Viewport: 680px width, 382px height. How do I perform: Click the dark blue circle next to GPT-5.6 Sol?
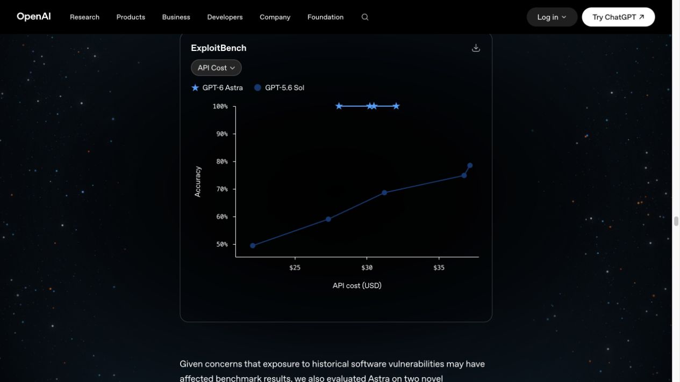257,87
